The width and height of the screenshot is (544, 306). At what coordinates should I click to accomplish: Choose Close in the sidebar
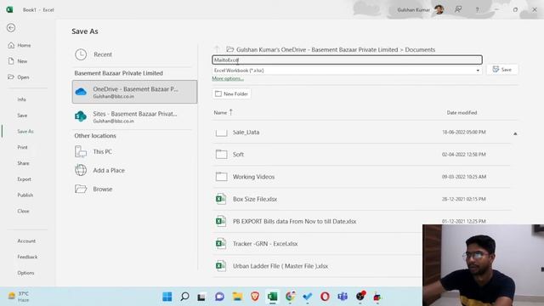coord(23,211)
